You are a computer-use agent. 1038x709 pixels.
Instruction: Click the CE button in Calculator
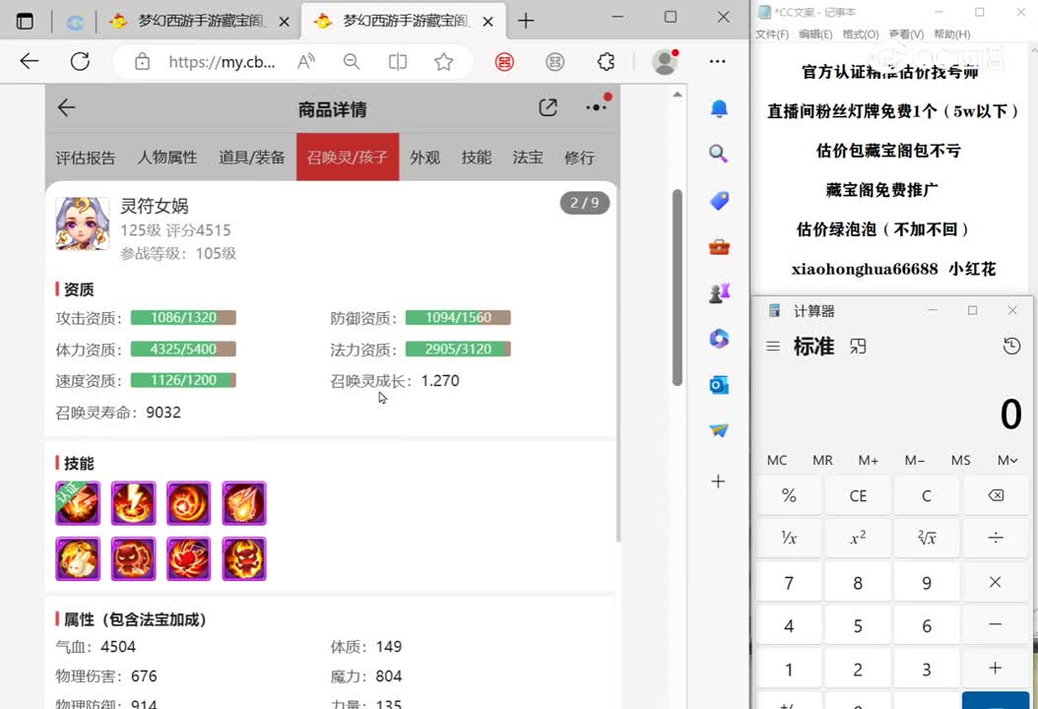858,496
